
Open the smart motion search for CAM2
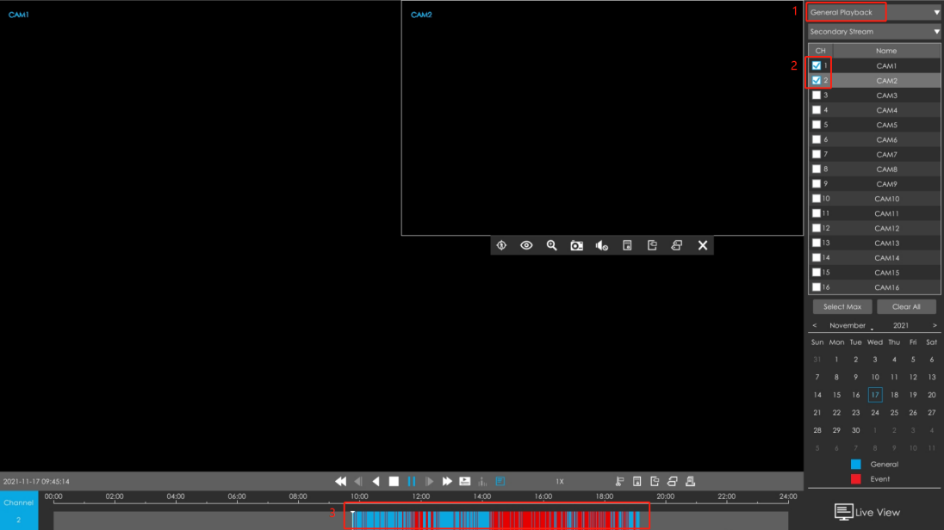pos(501,245)
